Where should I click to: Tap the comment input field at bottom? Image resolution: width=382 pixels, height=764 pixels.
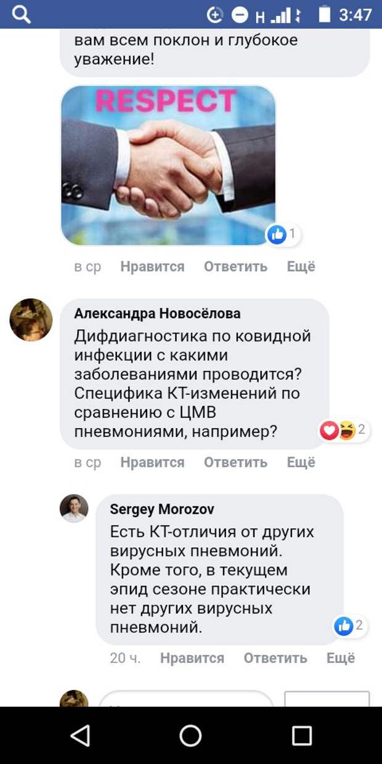click(186, 699)
